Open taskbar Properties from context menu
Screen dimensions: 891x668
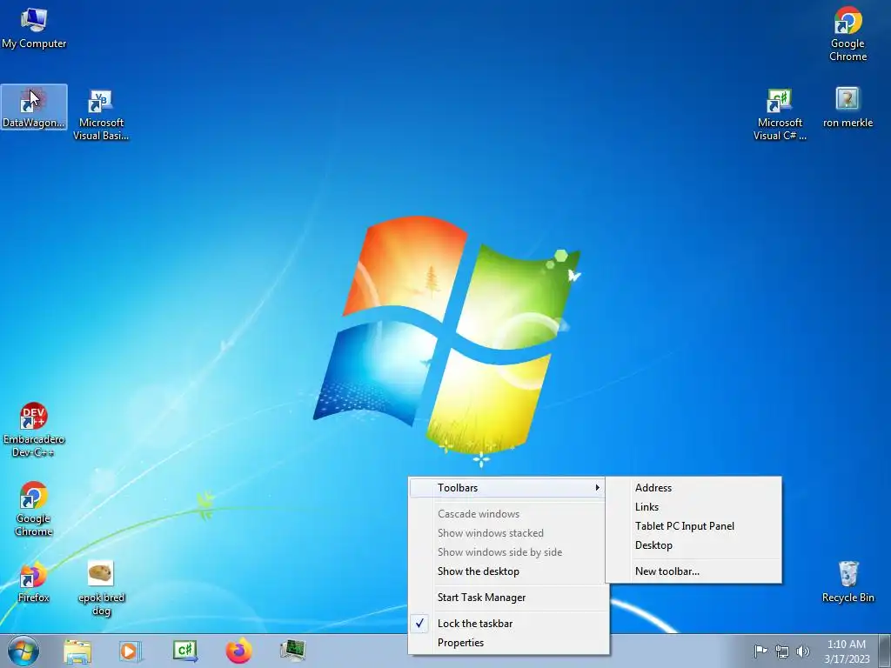[508, 643]
